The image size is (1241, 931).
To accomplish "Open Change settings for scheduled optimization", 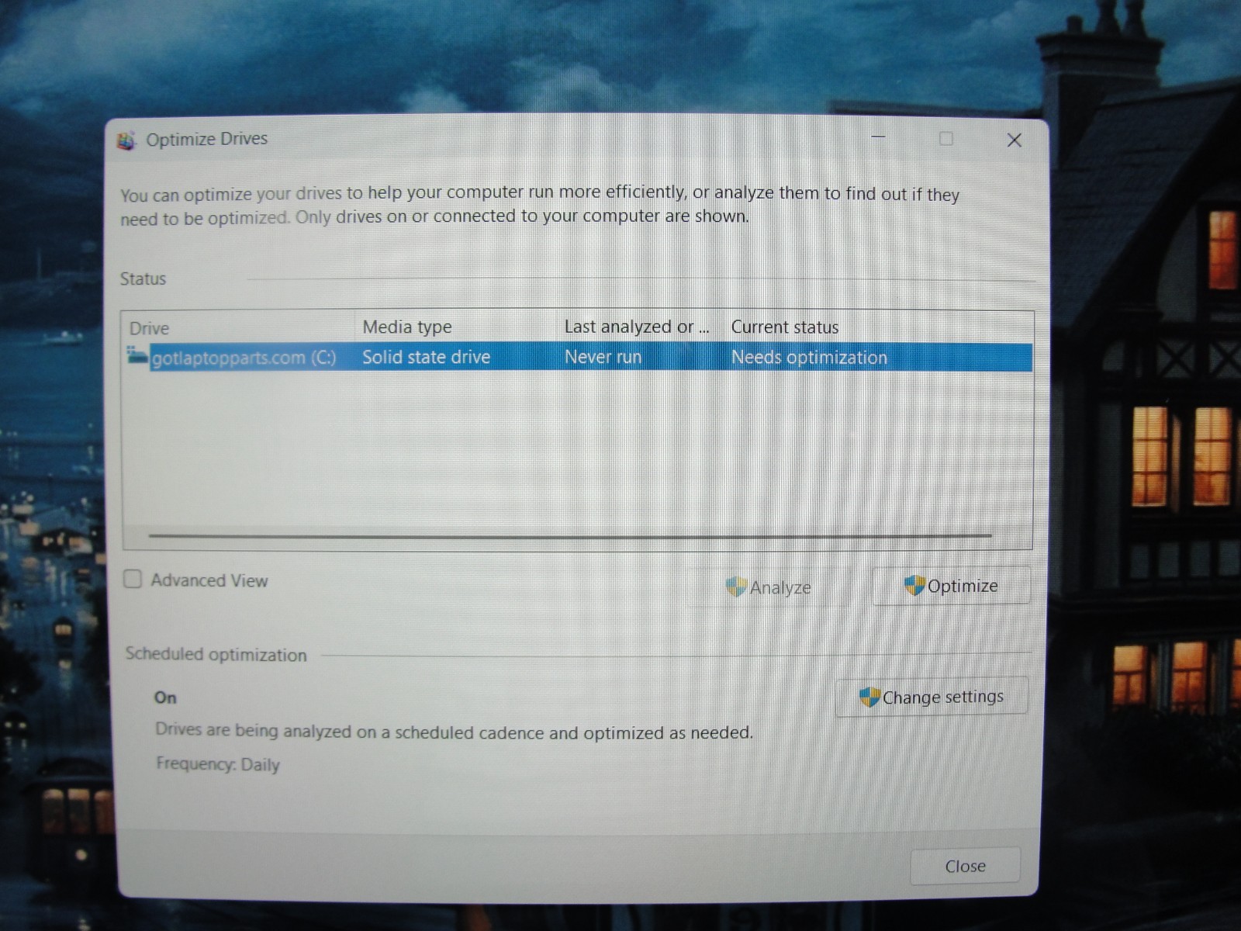I will [932, 697].
